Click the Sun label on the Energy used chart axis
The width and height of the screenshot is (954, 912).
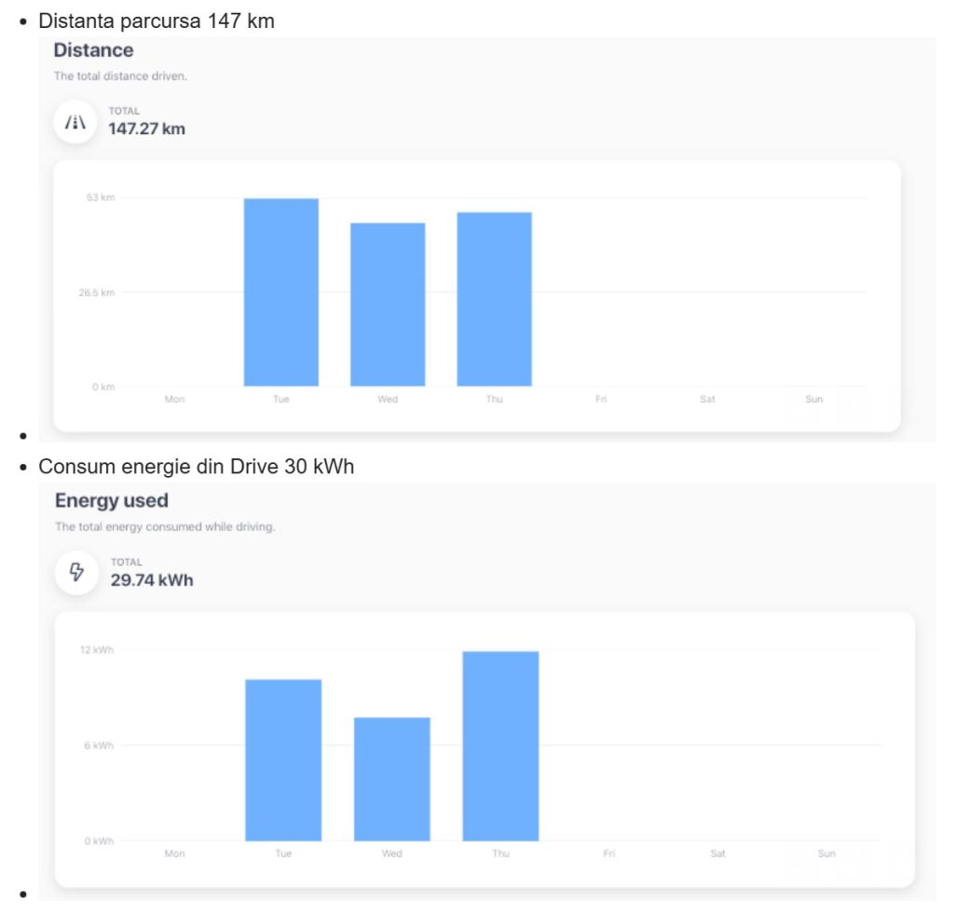[x=826, y=853]
